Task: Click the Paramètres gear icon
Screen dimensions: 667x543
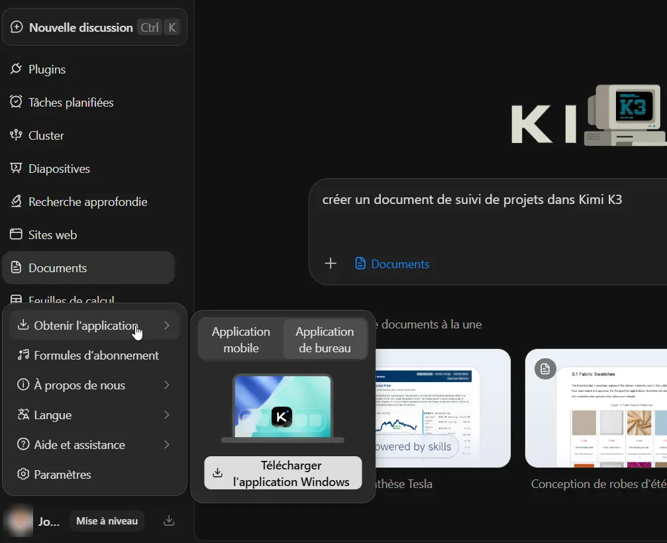Action: (23, 473)
